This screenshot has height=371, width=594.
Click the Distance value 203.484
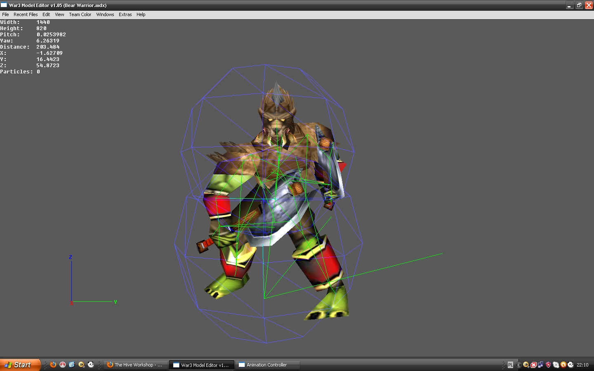click(48, 47)
